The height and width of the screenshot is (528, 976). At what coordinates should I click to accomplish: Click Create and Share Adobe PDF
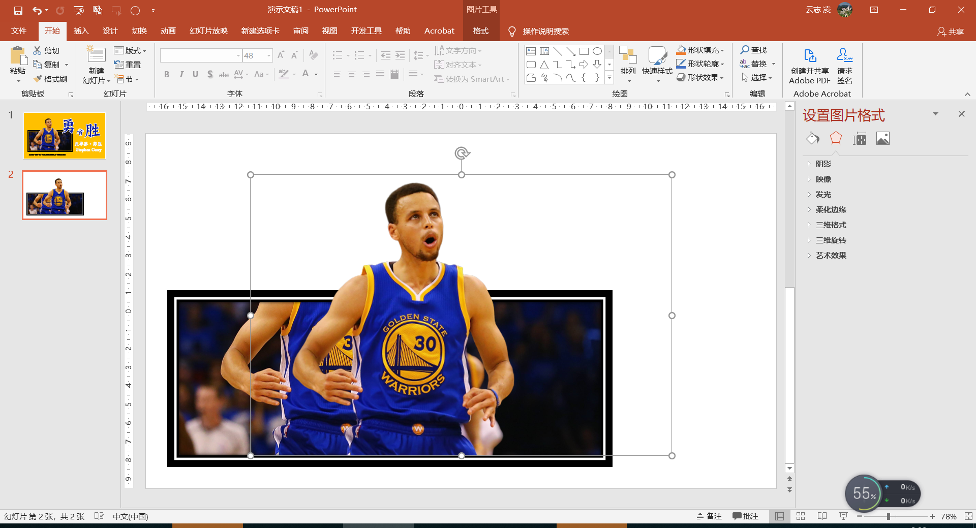click(810, 66)
